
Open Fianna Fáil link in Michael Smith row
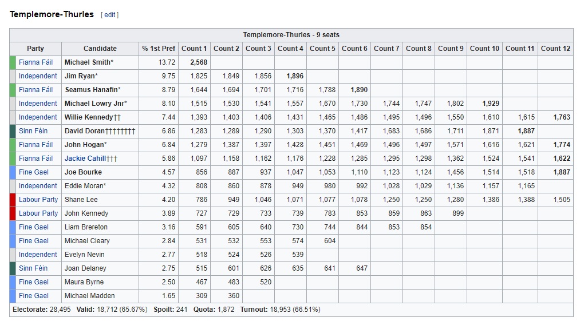35,62
